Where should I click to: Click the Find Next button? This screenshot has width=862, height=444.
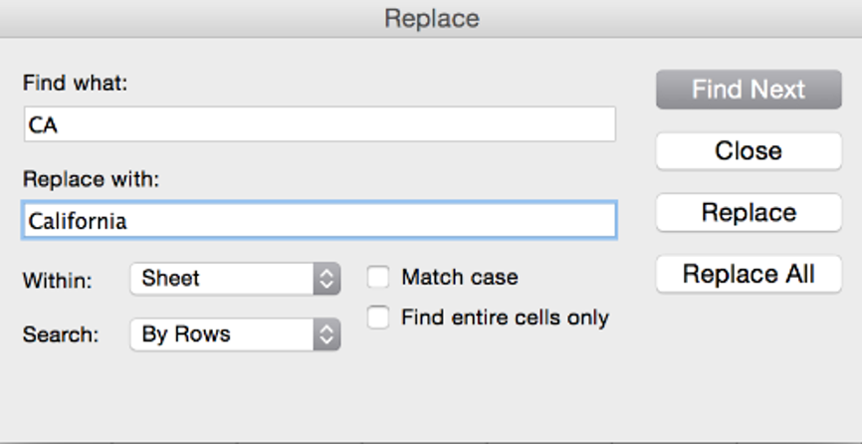[749, 90]
